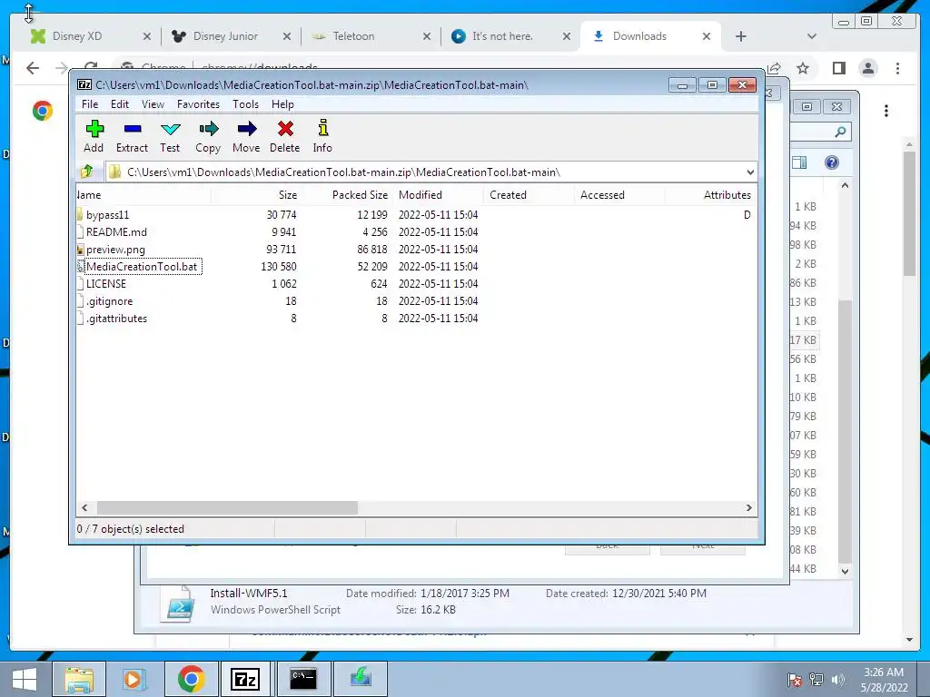The height and width of the screenshot is (697, 930).
Task: Open the File menu in 7-Zip
Action: coord(90,104)
